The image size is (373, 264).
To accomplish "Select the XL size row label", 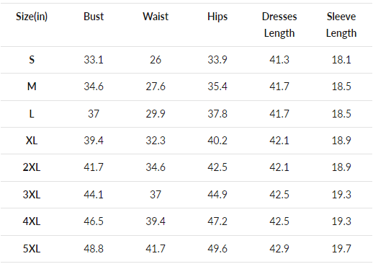I will (32, 141).
